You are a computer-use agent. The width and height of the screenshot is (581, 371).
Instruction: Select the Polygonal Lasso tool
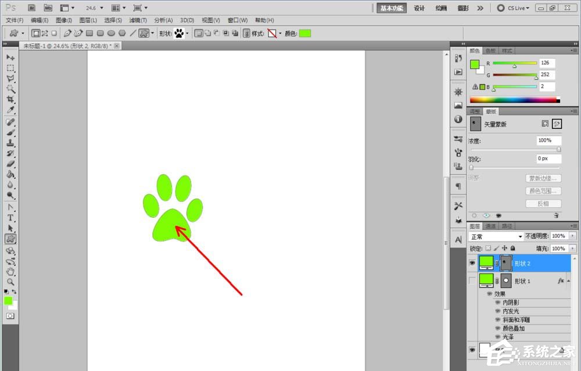point(10,78)
